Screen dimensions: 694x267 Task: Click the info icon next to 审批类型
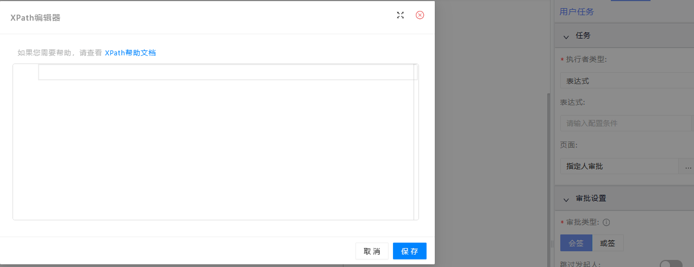[x=606, y=222]
